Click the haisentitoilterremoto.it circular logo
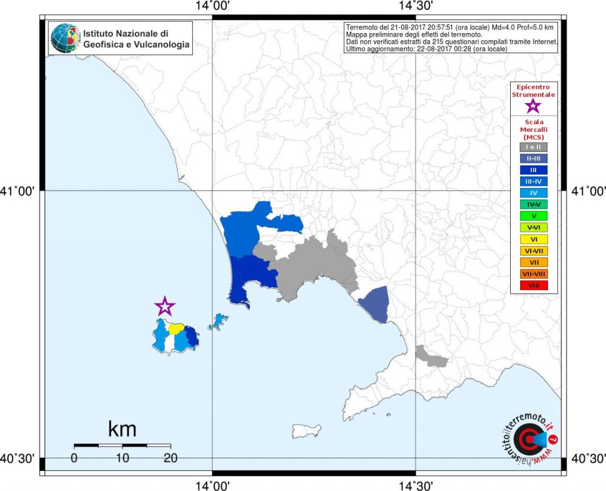The width and height of the screenshot is (606, 491). point(528,440)
